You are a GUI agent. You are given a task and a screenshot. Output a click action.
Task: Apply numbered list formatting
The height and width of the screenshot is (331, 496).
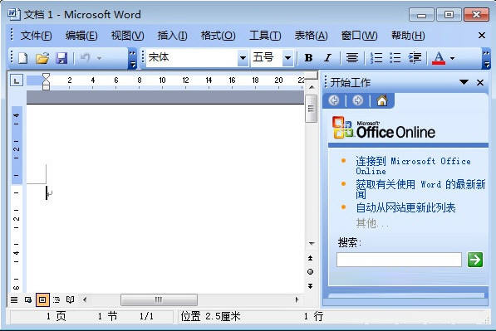coord(376,58)
